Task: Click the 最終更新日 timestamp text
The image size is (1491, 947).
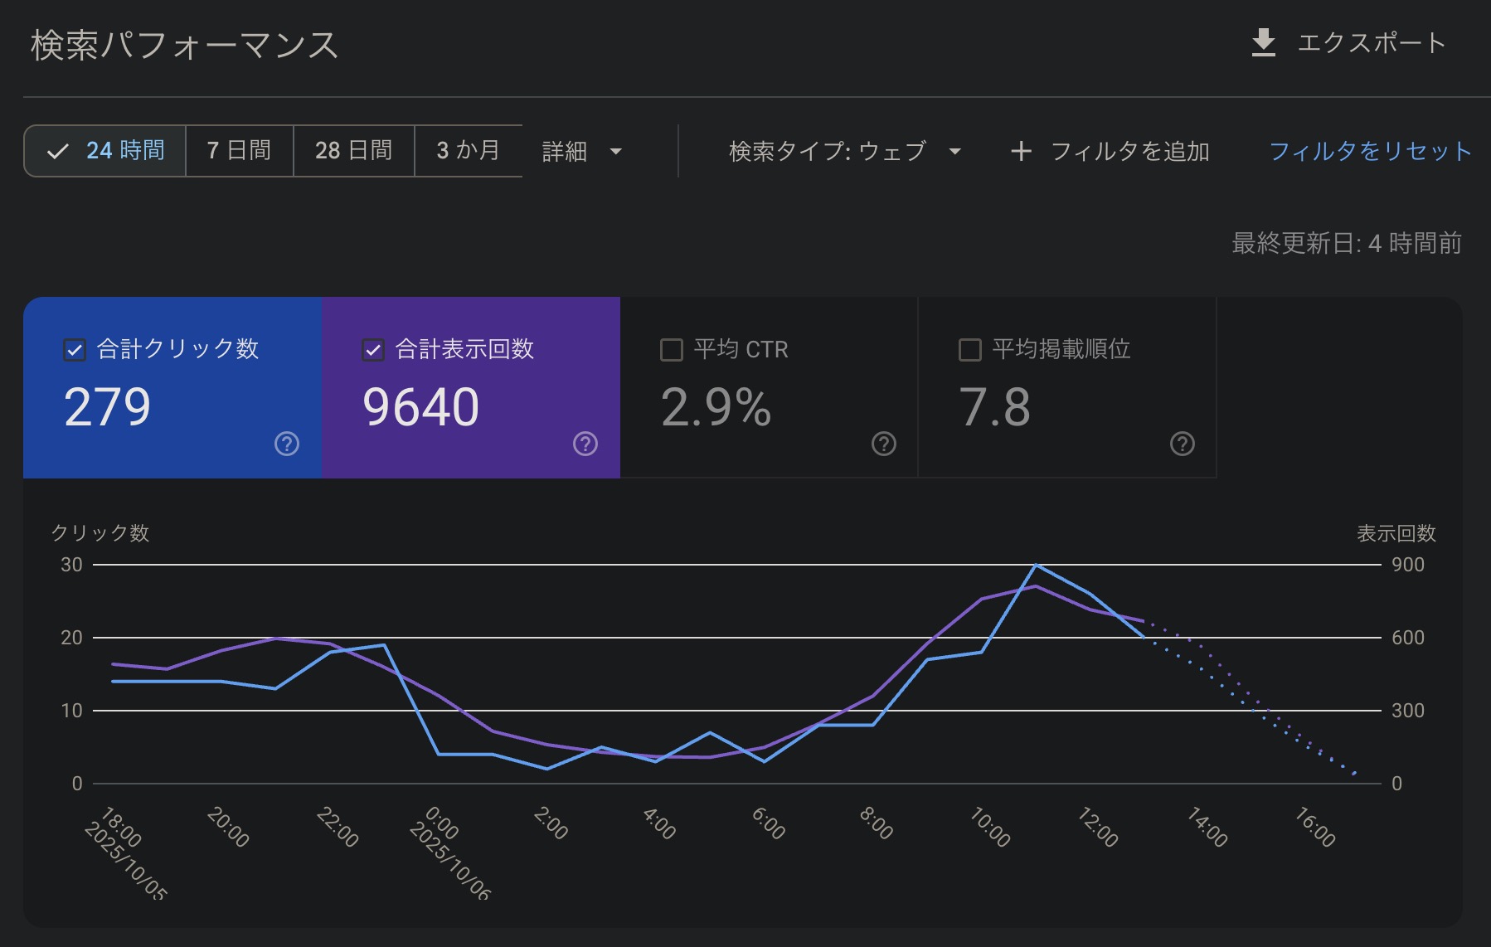Action: (1346, 243)
